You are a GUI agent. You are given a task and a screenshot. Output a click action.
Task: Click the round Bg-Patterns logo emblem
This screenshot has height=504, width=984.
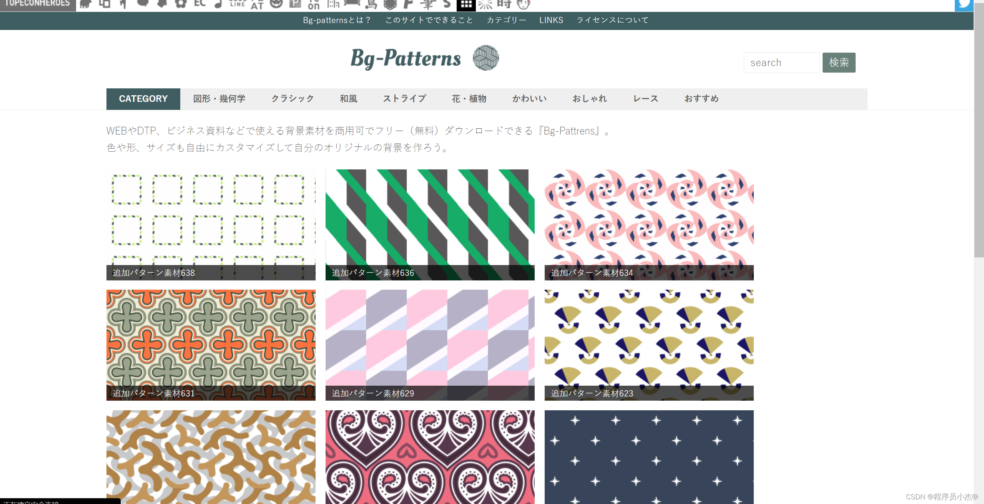[x=485, y=58]
